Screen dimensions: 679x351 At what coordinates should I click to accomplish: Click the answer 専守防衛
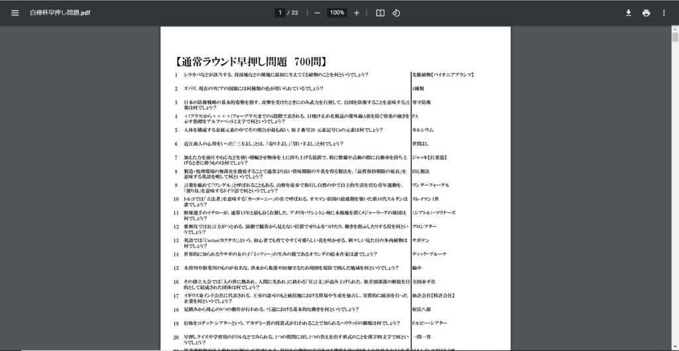tap(421, 102)
